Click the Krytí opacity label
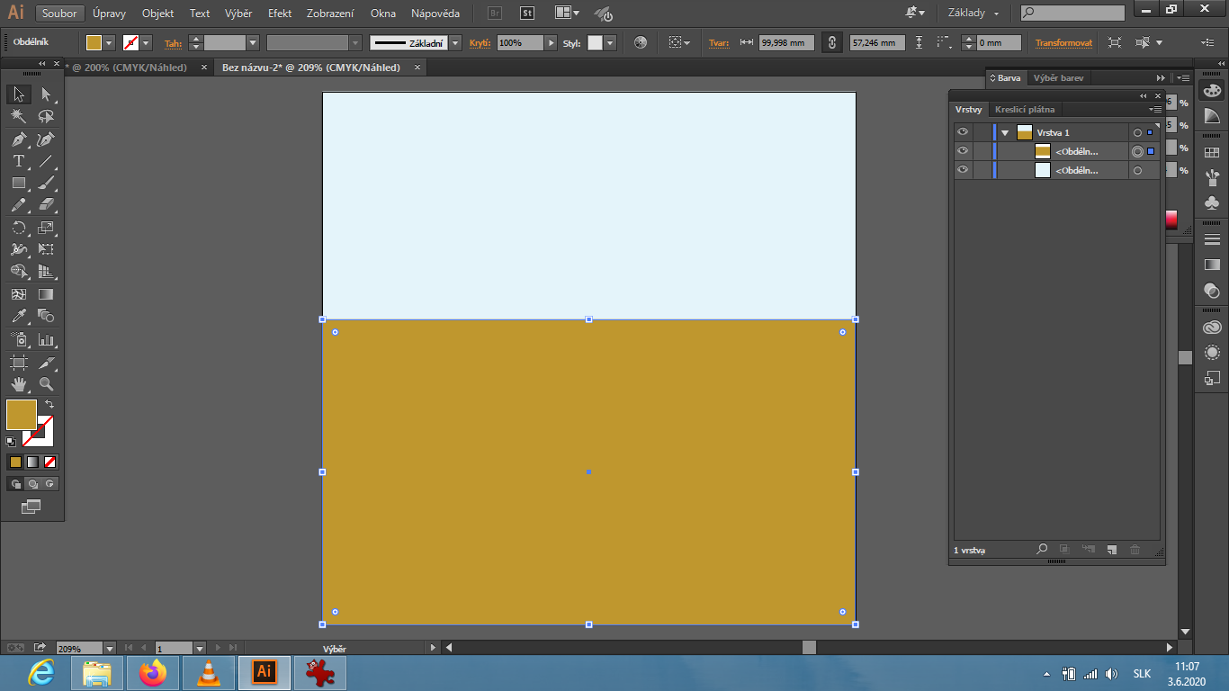Image resolution: width=1229 pixels, height=691 pixels. click(x=480, y=43)
